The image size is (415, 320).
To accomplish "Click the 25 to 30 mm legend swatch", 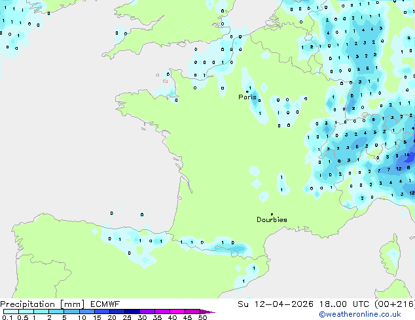I will (132, 312).
